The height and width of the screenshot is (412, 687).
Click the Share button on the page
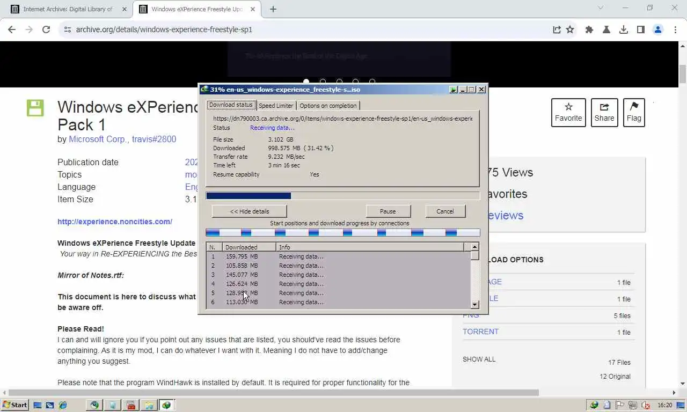click(604, 113)
